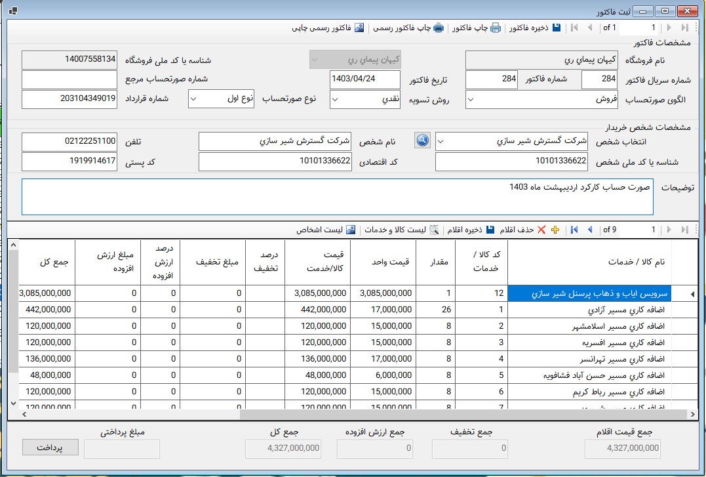Click the description (توضیحات) text box
The height and width of the screenshot is (477, 706).
[x=337, y=196]
